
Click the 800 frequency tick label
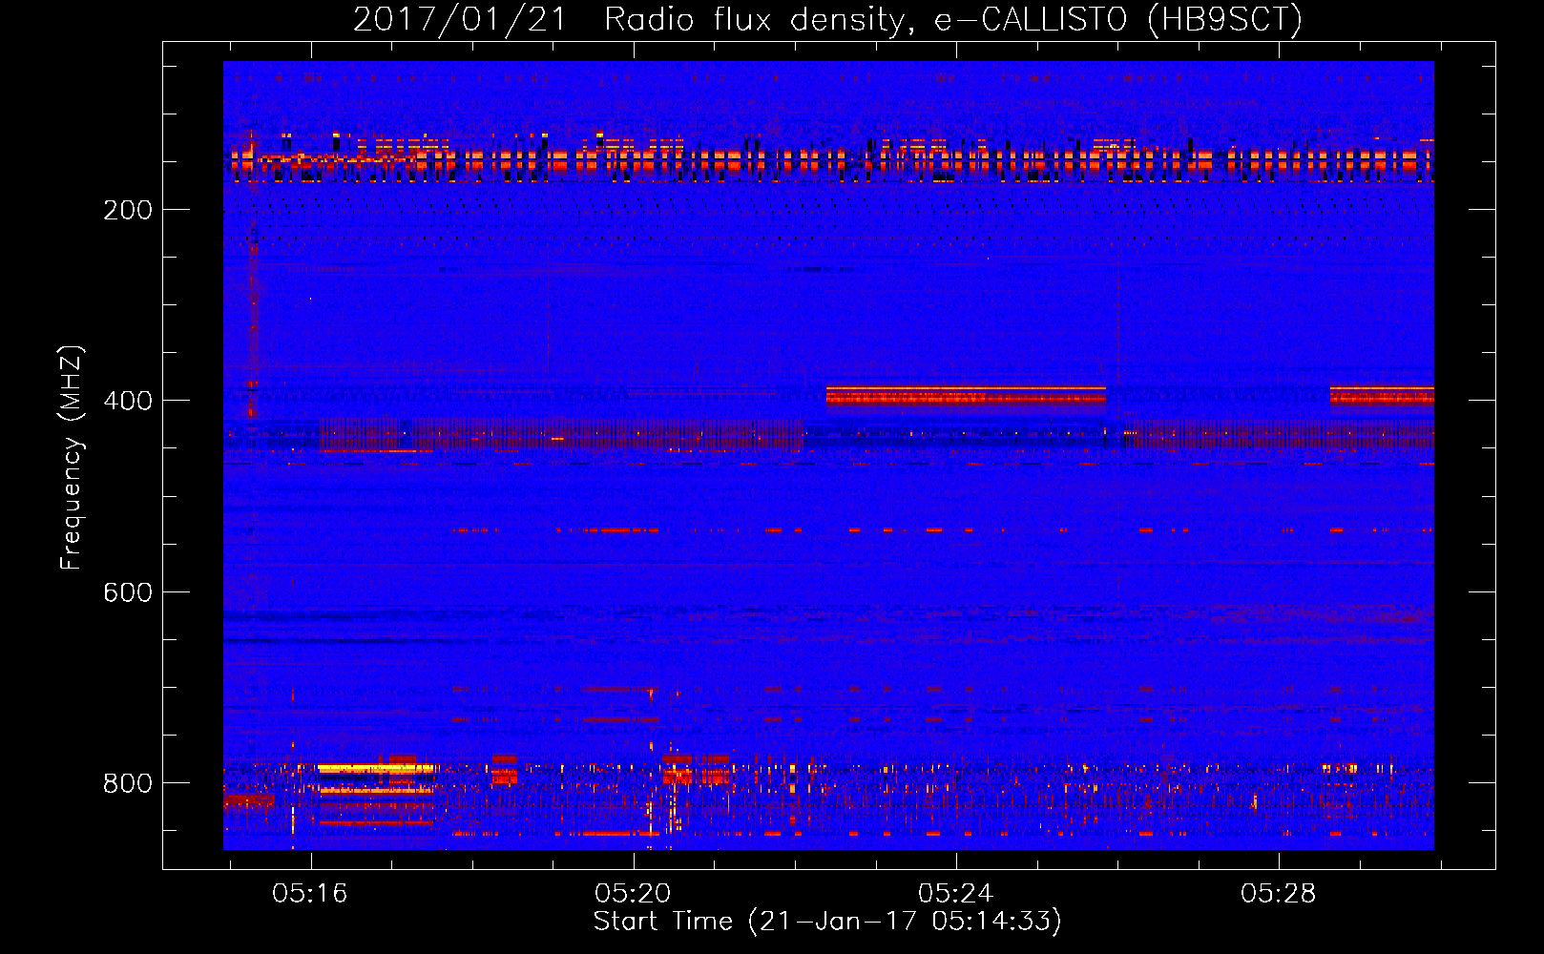128,783
